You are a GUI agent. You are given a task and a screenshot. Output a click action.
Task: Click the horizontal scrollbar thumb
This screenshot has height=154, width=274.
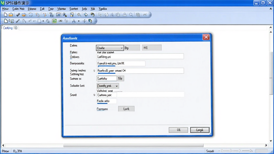coord(133,145)
